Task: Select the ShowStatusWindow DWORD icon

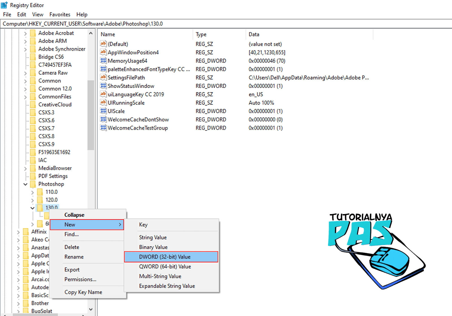Action: coord(103,86)
